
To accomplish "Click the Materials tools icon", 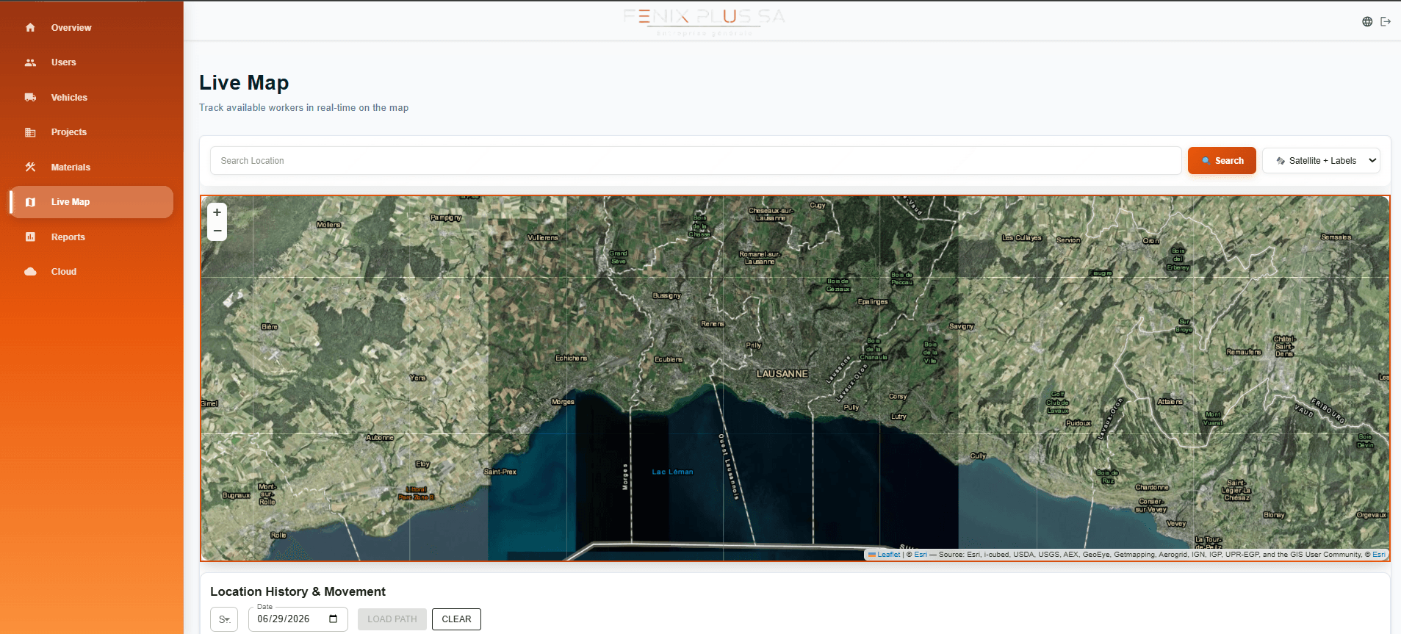I will [x=30, y=167].
